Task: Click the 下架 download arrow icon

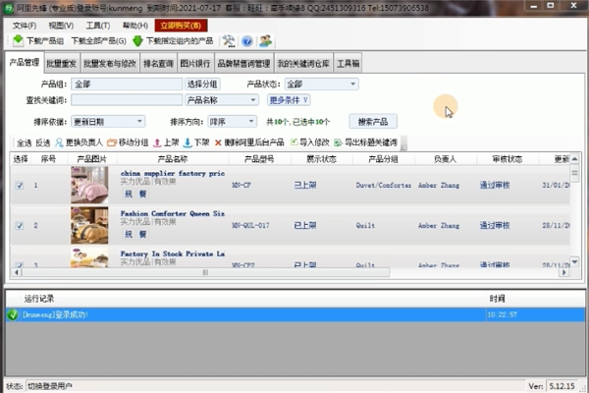Action: [187, 142]
